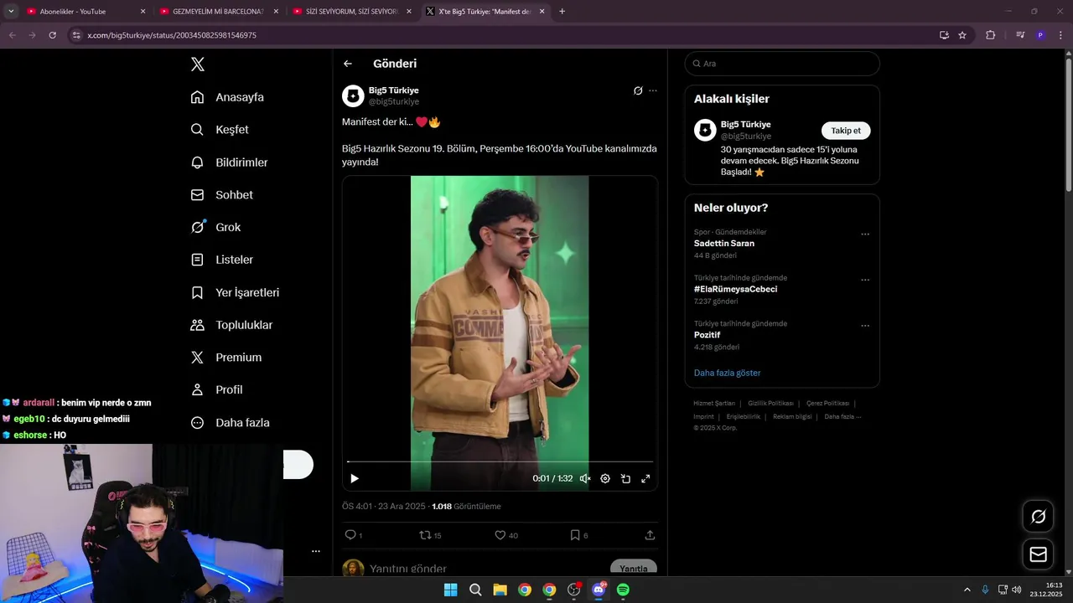1073x603 pixels.
Task: Click the X logo in sidebar
Action: click(197, 64)
